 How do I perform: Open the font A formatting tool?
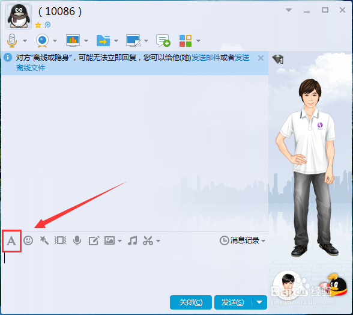(11, 241)
